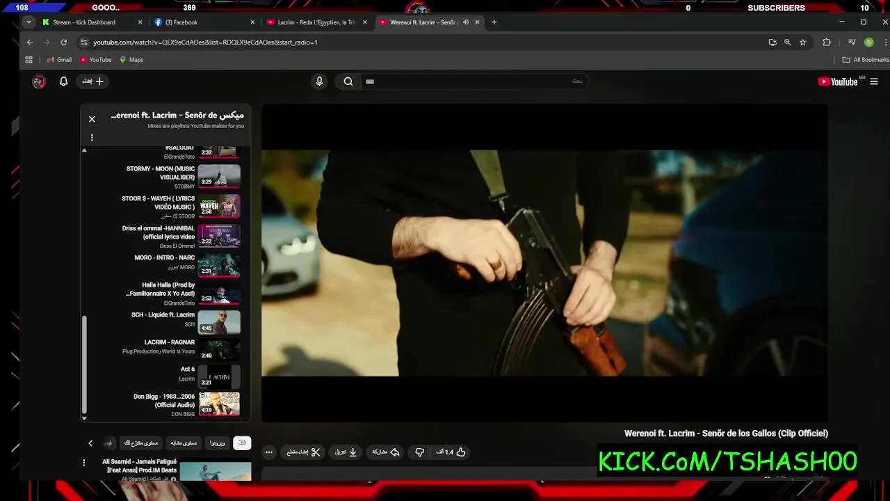890x501 pixels.
Task: Open Chrome profile avatar D
Action: click(868, 42)
